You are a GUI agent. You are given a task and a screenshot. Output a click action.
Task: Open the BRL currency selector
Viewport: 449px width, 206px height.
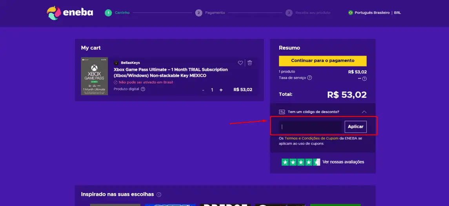pyautogui.click(x=398, y=13)
